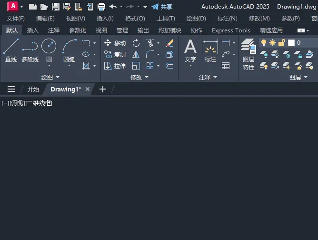Select the Dimension (标注) tool
Viewport: 318px width, 240px height.
pyautogui.click(x=210, y=50)
